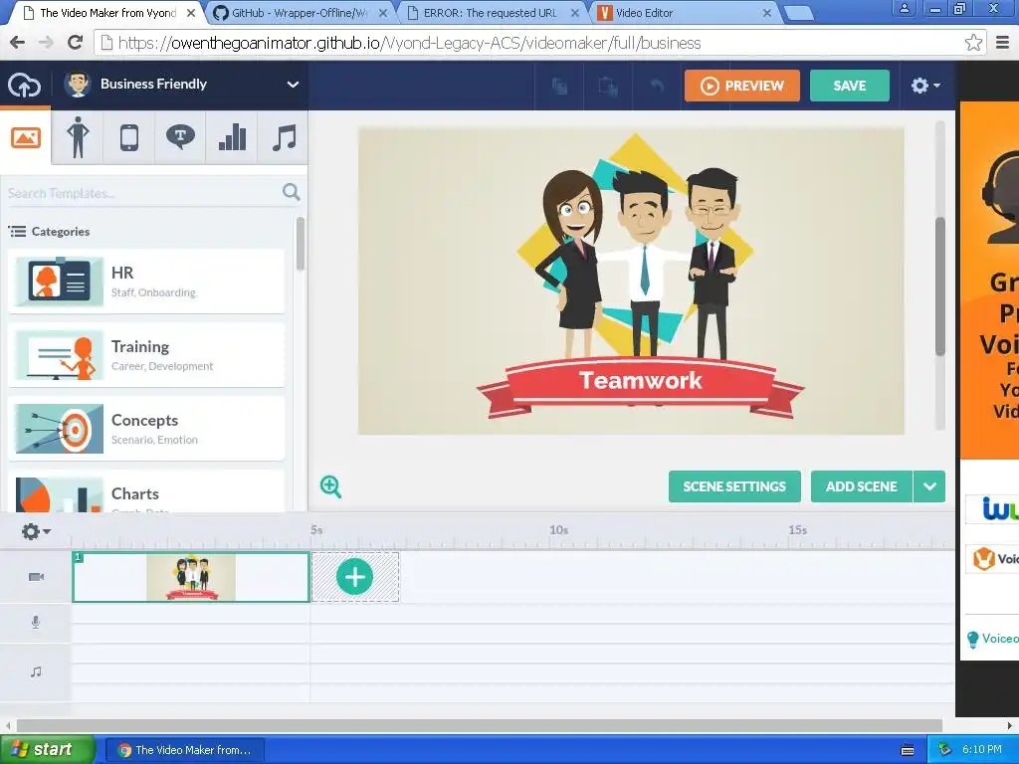Click the 15s marker on timeline ruler
The image size is (1019, 764).
tap(797, 530)
